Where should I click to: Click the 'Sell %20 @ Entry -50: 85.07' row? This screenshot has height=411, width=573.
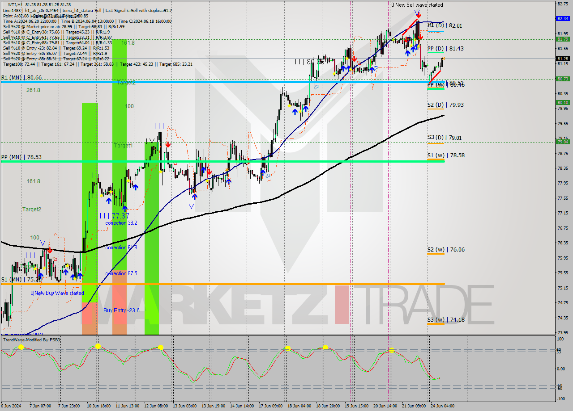55,53
